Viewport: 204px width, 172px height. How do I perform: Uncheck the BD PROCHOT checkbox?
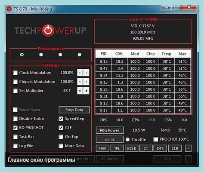tap(15, 128)
